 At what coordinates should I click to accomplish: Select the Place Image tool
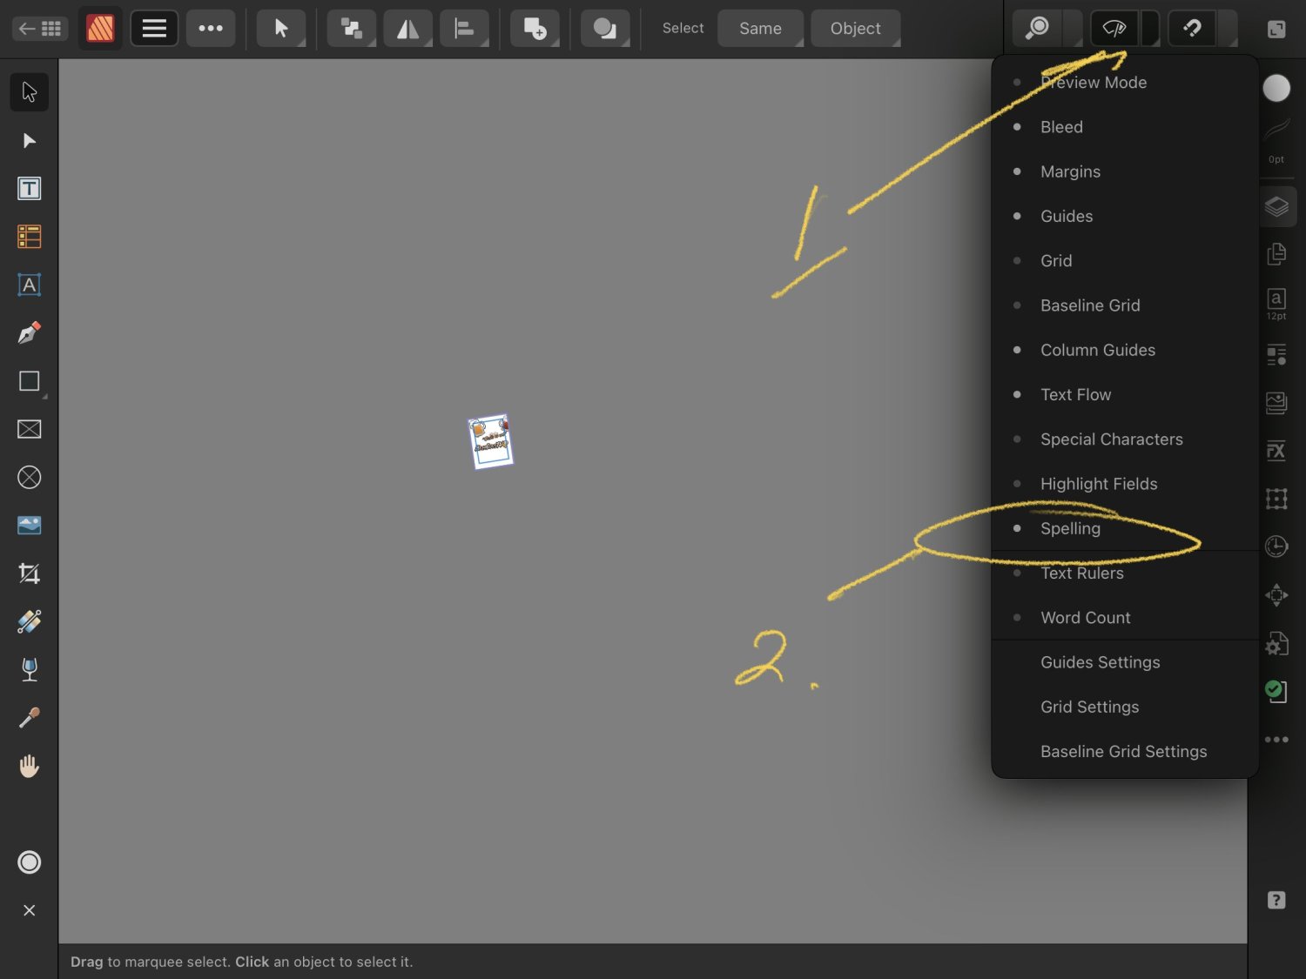point(29,525)
